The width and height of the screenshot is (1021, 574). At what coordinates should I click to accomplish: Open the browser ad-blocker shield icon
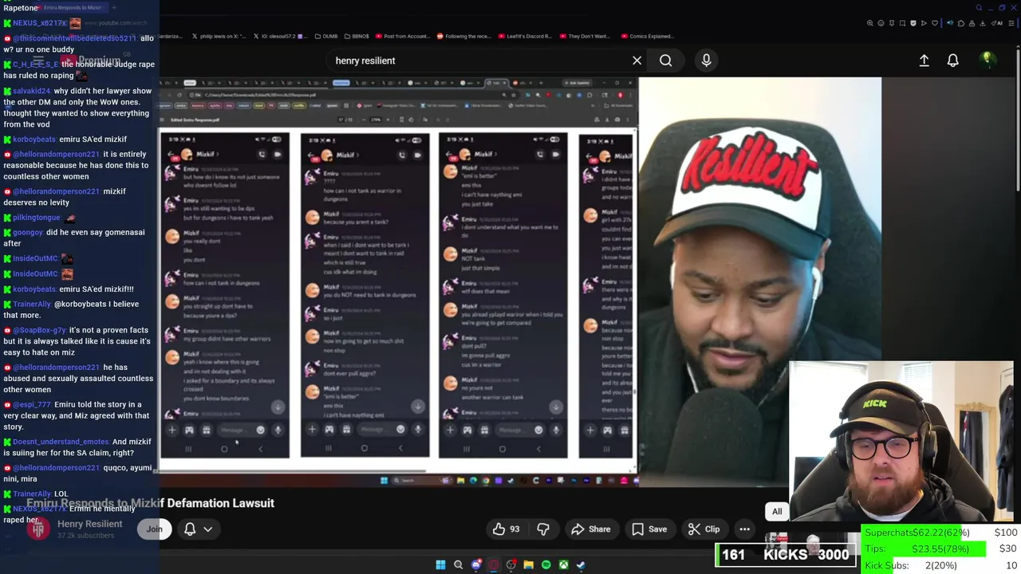tap(913, 23)
